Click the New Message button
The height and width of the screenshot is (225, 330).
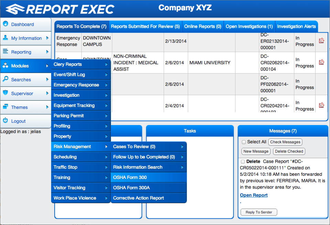[256, 151]
